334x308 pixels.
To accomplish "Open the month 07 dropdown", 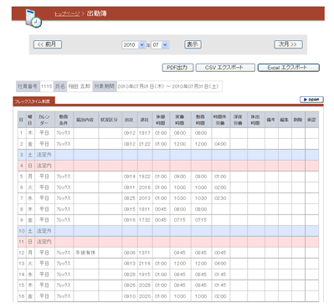I will [x=160, y=45].
